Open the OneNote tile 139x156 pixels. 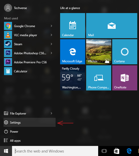click(x=125, y=78)
